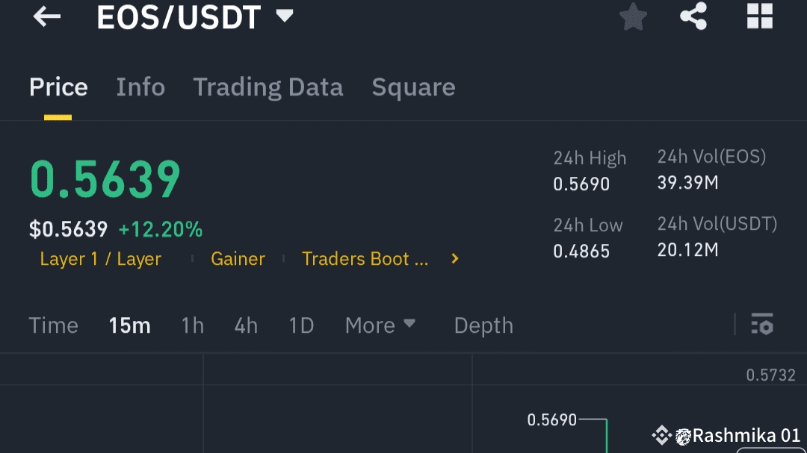Open the grid layout menu

click(759, 17)
